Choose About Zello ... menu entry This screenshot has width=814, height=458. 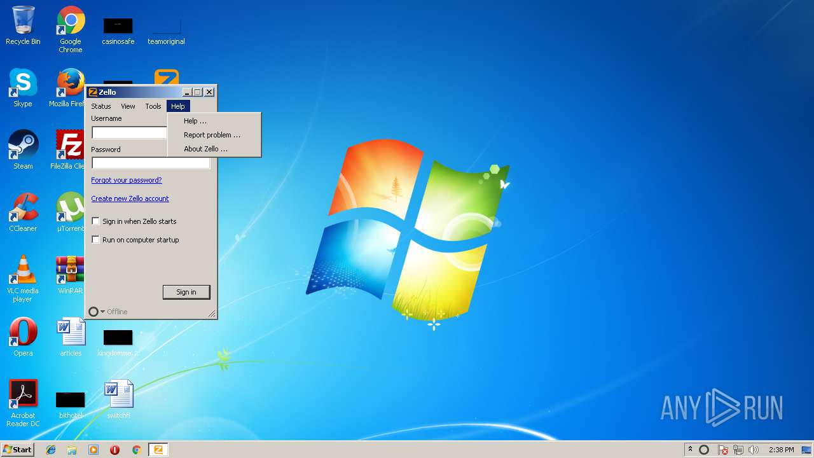[x=214, y=149]
